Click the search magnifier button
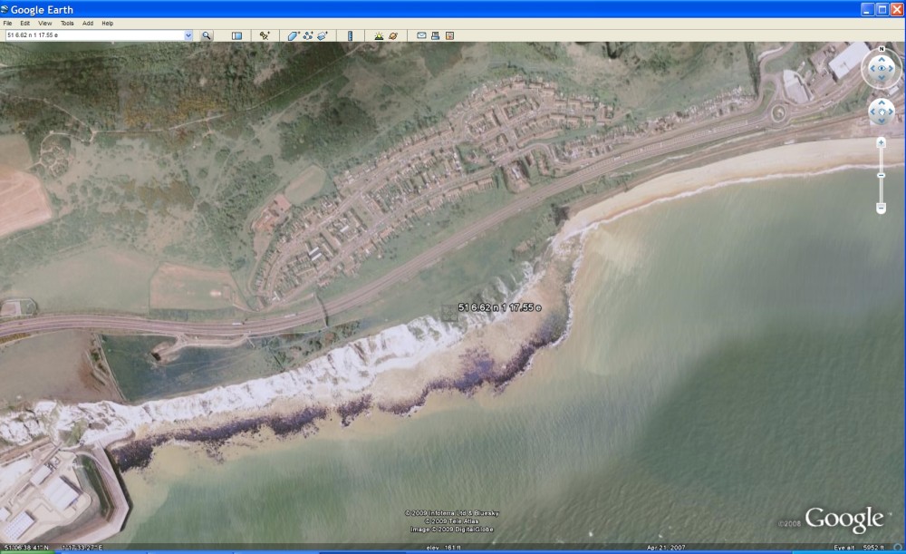This screenshot has height=554, width=906. [x=207, y=35]
